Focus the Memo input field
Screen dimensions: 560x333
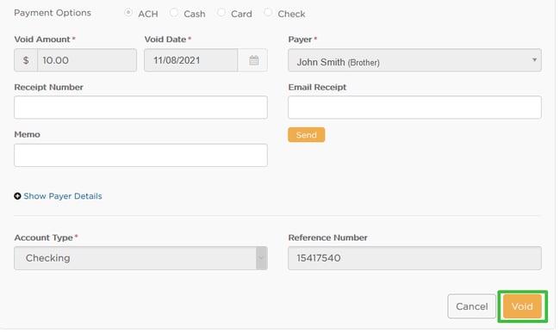pyautogui.click(x=140, y=155)
